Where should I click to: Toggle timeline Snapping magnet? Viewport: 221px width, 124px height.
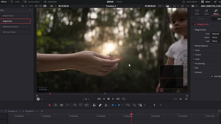pos(94,105)
